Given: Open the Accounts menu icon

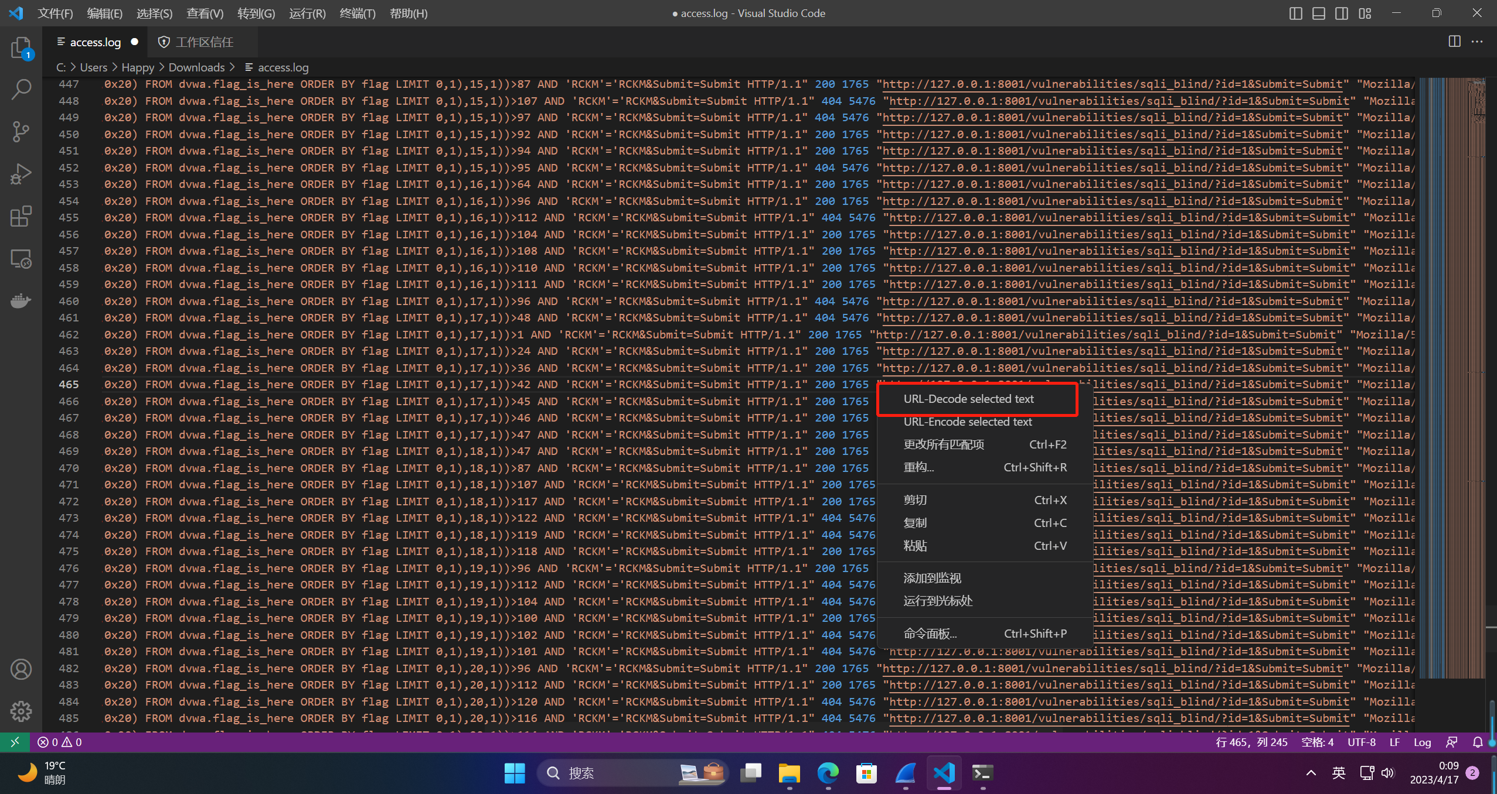Looking at the screenshot, I should [x=21, y=669].
